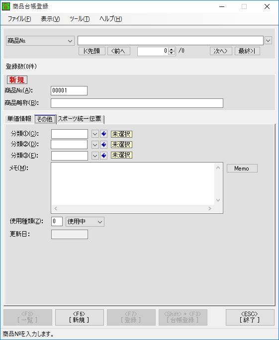279x340 pixels.
Task: Open the 分類① dropdown arrow
Action: (x=95, y=134)
